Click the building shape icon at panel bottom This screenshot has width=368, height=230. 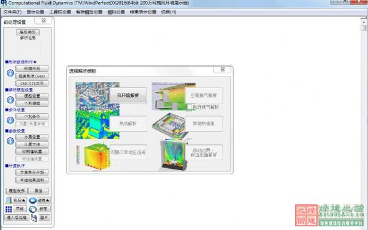tap(9, 201)
